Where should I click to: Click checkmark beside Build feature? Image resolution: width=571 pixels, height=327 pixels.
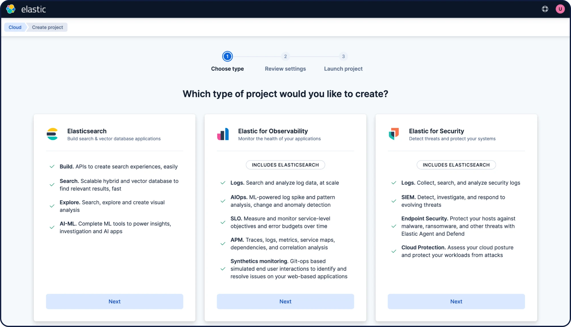coord(52,166)
